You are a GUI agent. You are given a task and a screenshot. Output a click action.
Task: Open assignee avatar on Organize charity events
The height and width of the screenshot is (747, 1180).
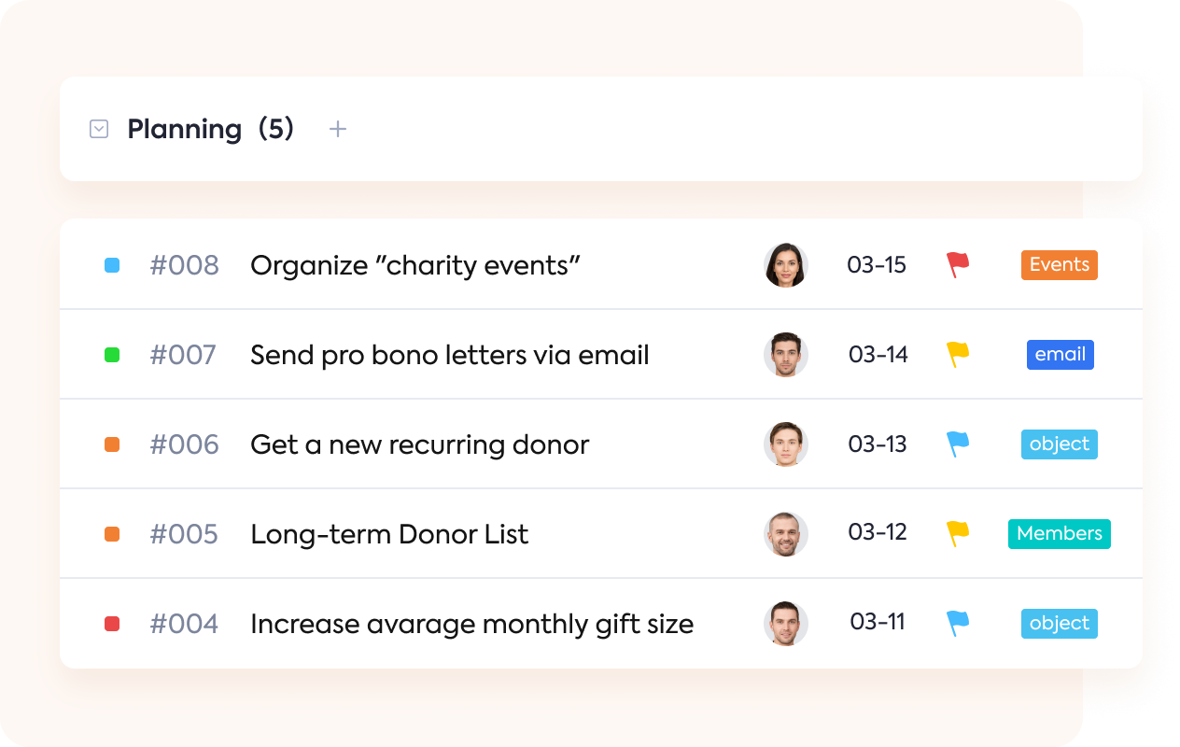point(786,265)
